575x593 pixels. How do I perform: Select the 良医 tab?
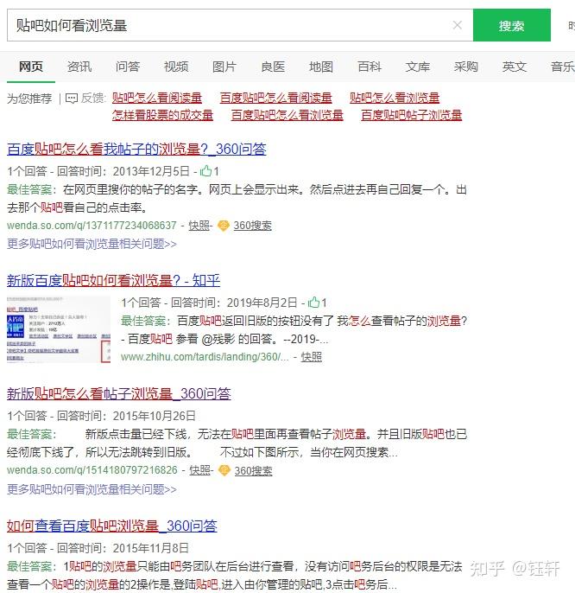pos(273,67)
